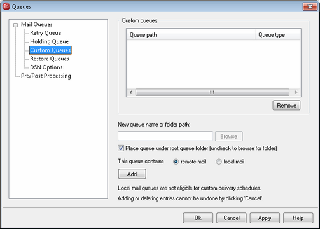
Task: Focus the new queue name input field
Action: [165, 136]
